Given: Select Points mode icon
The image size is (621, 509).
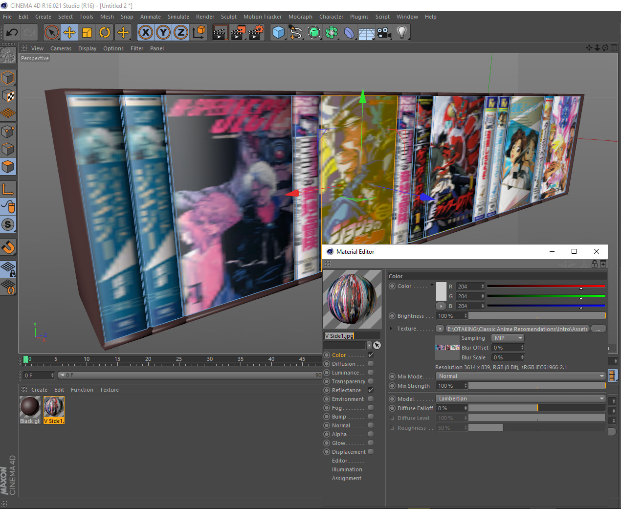Looking at the screenshot, I should [x=8, y=132].
